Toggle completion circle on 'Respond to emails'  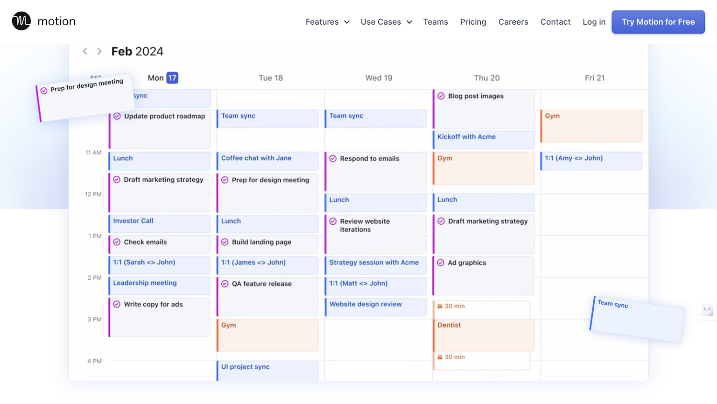point(333,158)
